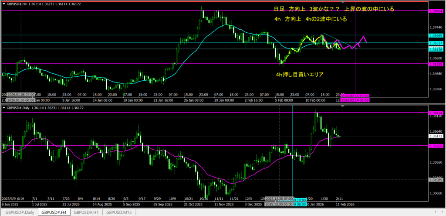The width and height of the screenshot is (446, 216).
Task: Click the 1.36517 price level label
Action: coord(436,43)
